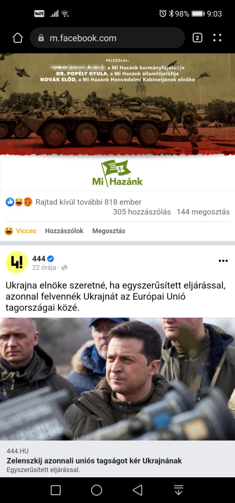Open the 444 page name link
The height and width of the screenshot is (503, 235).
pos(39,258)
